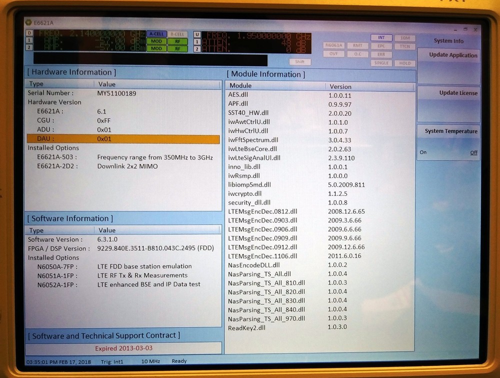Image resolution: width=500 pixels, height=378 pixels.
Task: Click the D downlink label box
Action: [29, 33]
